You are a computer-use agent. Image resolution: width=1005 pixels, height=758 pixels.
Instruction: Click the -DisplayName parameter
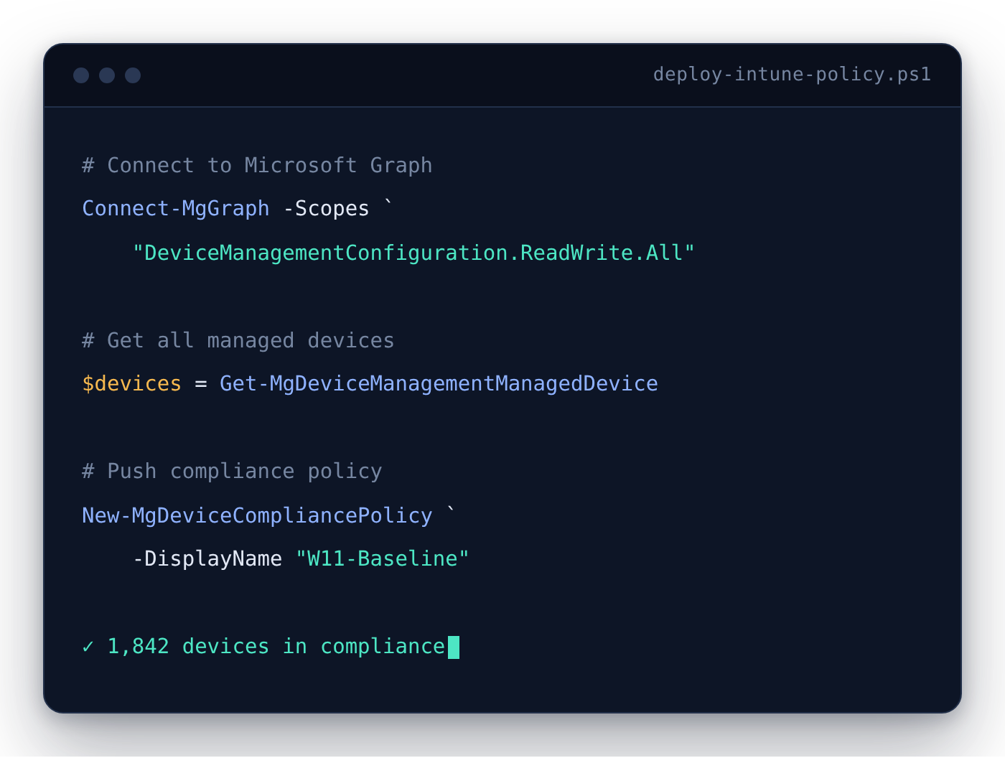[x=207, y=559]
